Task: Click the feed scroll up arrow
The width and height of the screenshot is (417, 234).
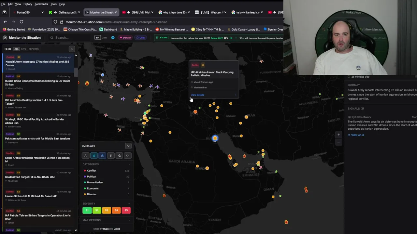Action: 76,55
